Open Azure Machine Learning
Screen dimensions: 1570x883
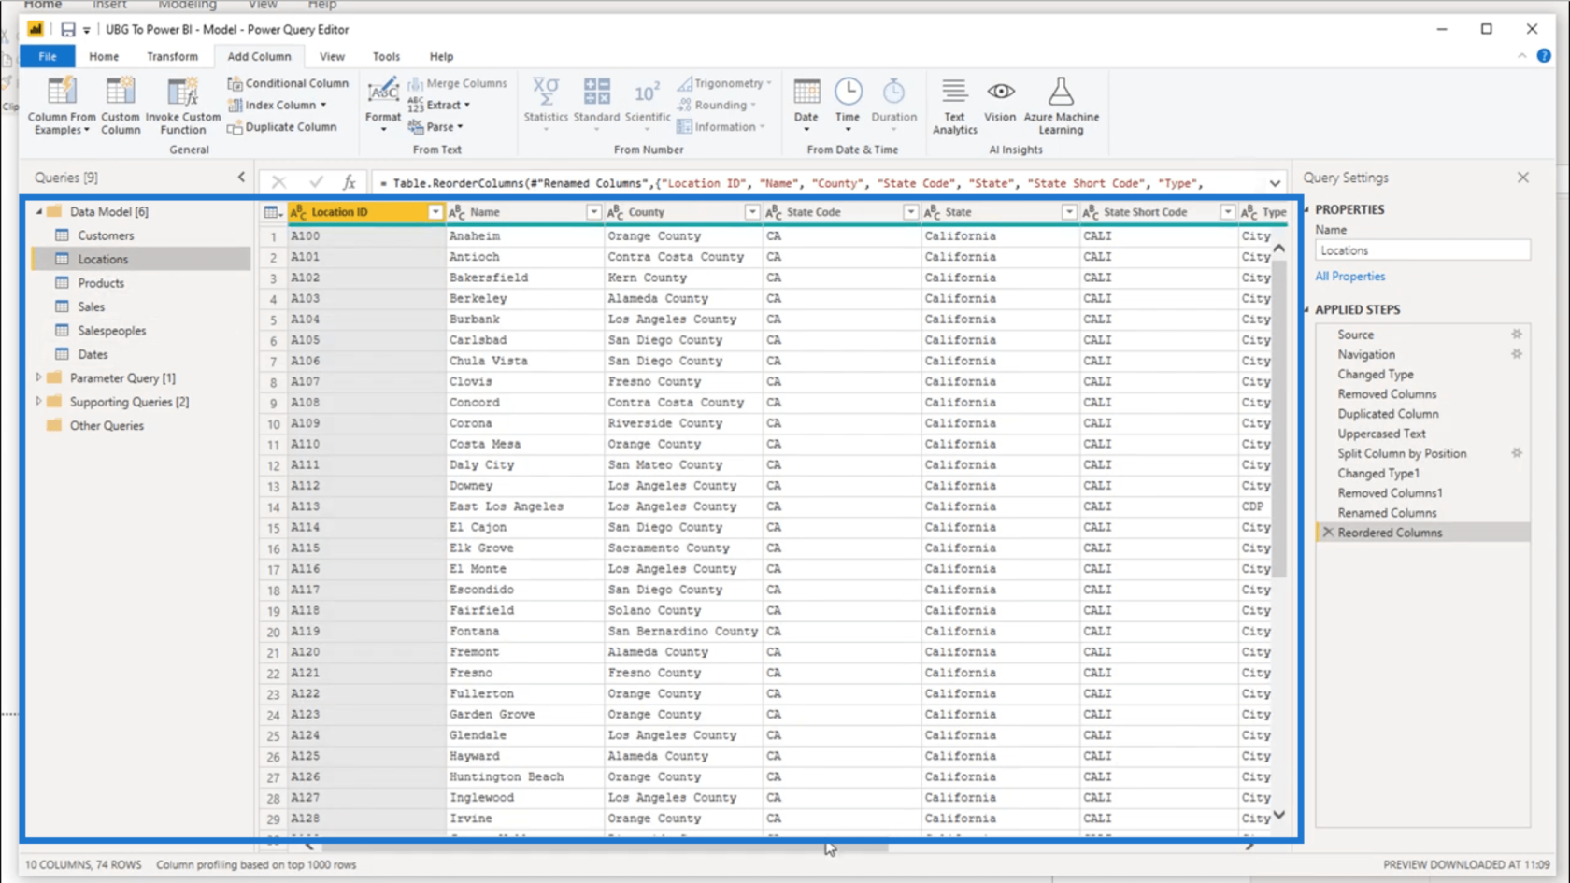coord(1061,106)
